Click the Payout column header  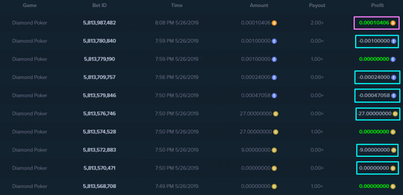[317, 6]
